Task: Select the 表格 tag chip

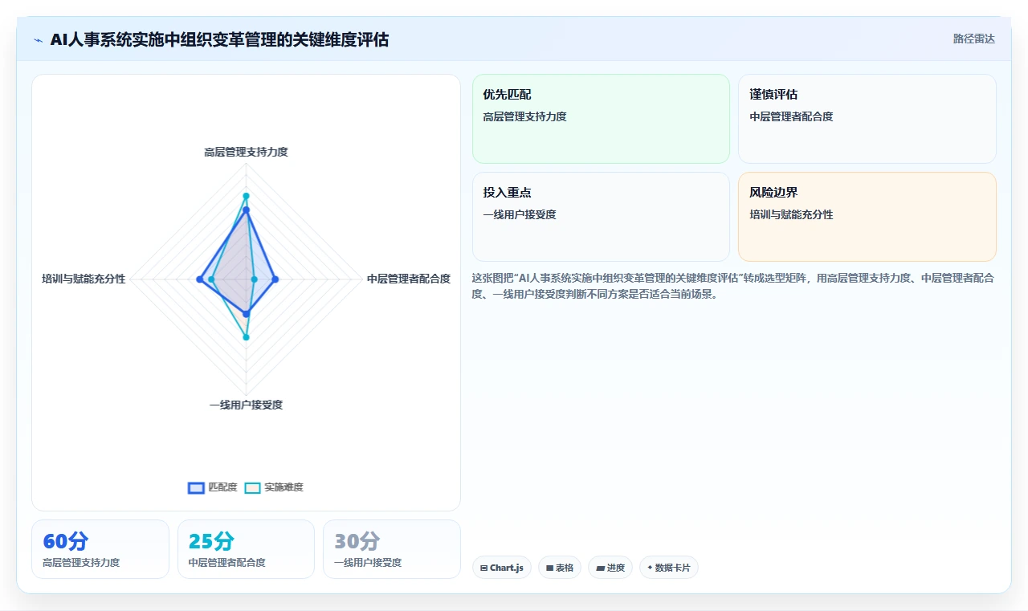Action: (x=560, y=568)
